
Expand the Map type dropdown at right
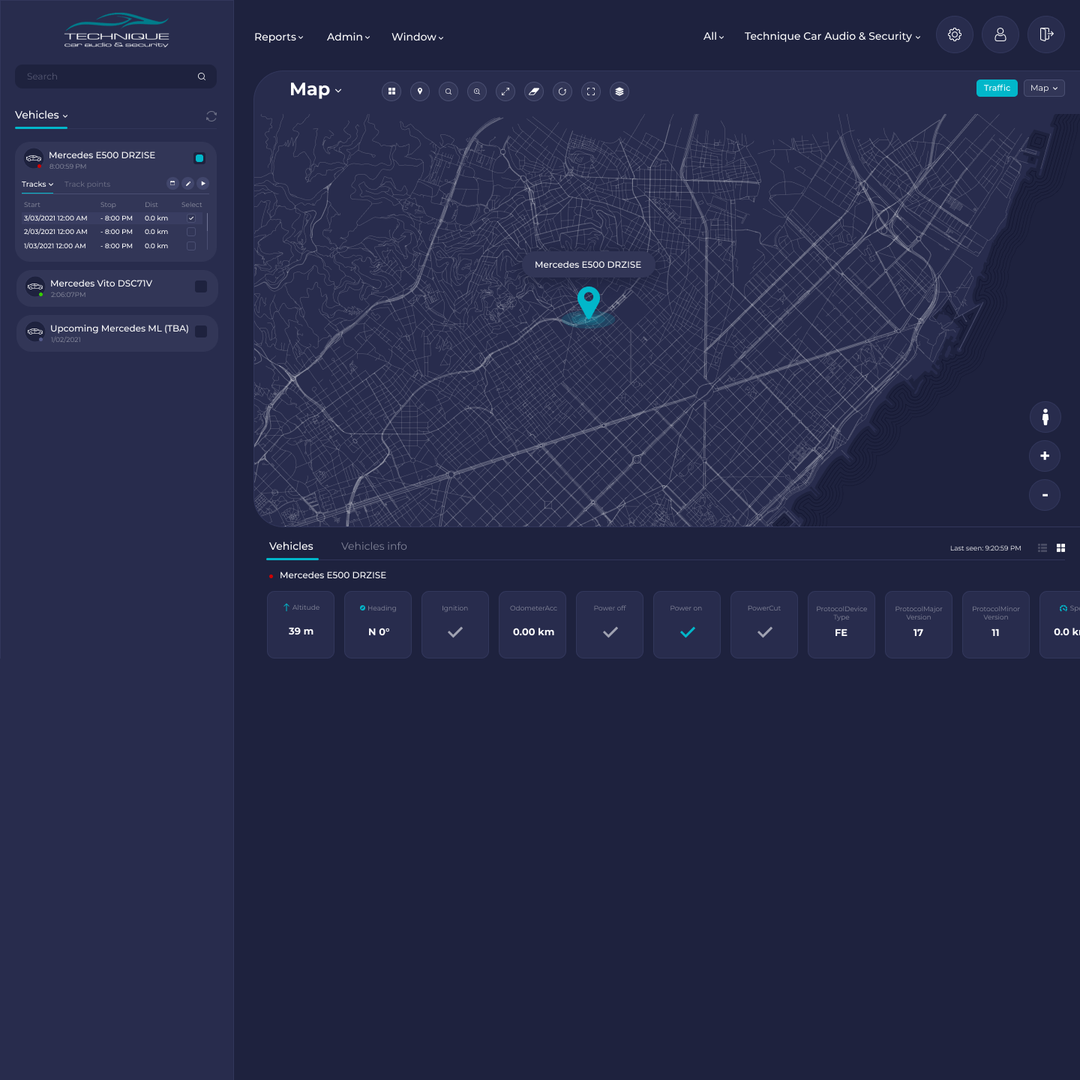(1043, 88)
